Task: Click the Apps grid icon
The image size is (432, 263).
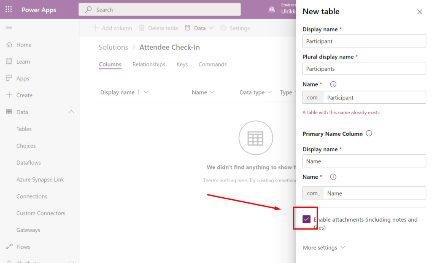Action: (9, 78)
